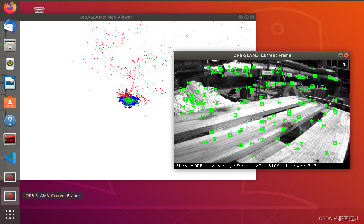Click the 'MPs: 3169' status value
The height and width of the screenshot is (224, 364).
coord(268,166)
